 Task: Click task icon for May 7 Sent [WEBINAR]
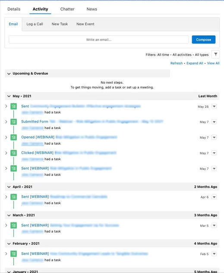point(13,168)
